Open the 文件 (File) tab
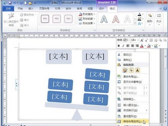 (x=8, y=9)
